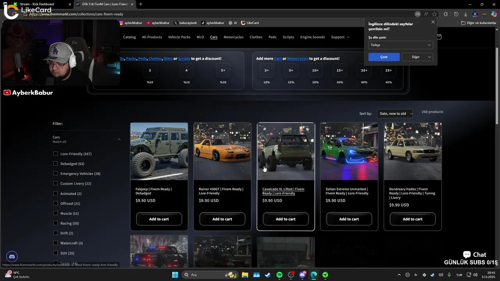This screenshot has width=500, height=281.
Task: Show hidden system tray icons chevron
Action: pos(399,275)
